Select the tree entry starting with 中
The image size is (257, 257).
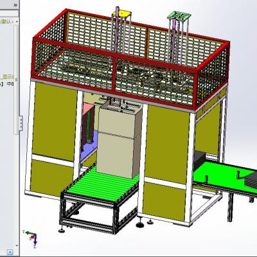pos(10,84)
